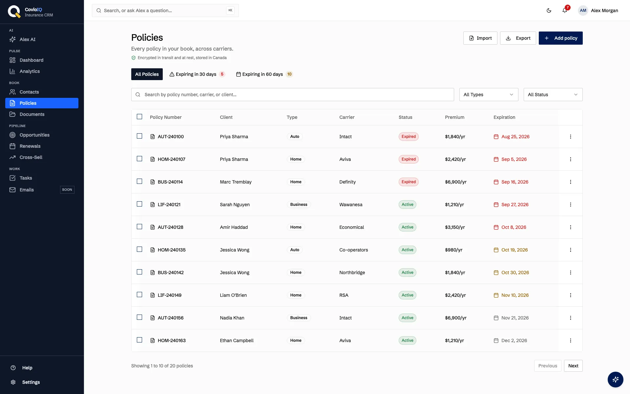
Task: Open row actions menu for HOM-240163
Action: pos(570,340)
